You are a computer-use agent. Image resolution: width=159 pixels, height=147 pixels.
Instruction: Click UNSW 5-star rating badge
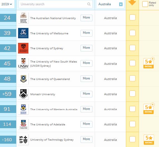coord(149,63)
